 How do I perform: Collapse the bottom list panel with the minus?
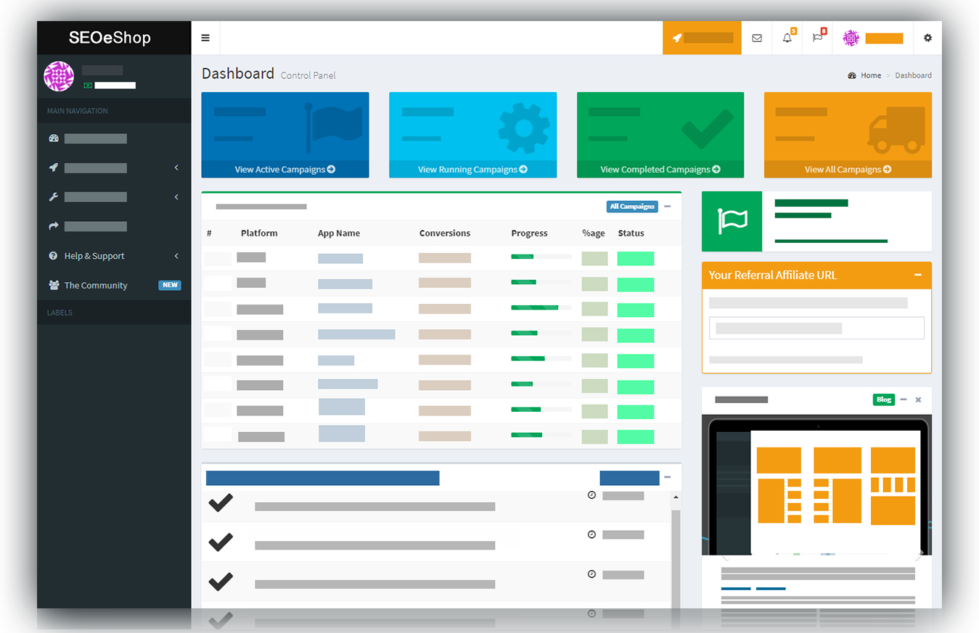point(668,477)
